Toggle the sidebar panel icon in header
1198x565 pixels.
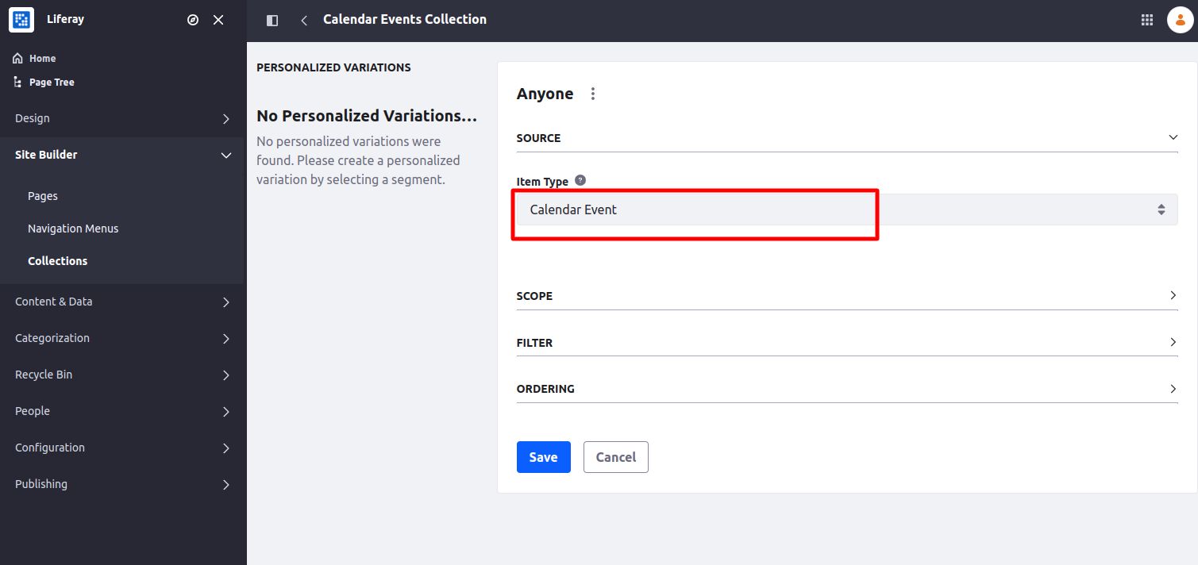[272, 21]
